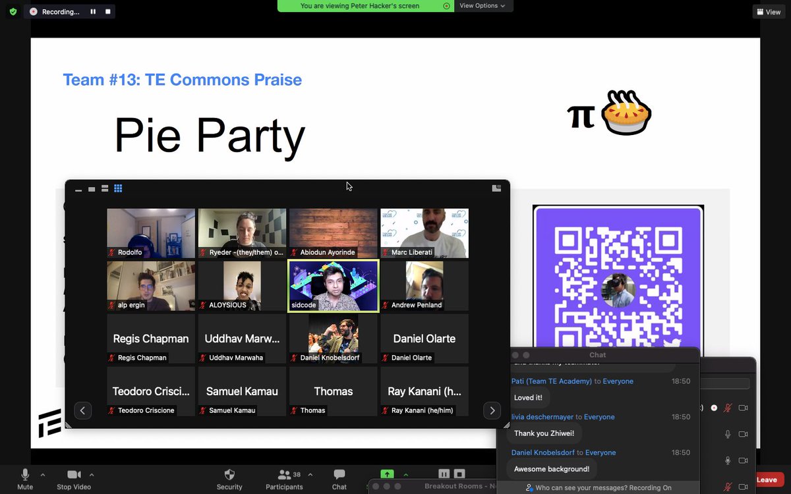
Task: Click the Pati (Team TE Academy) sender name
Action: (551, 381)
